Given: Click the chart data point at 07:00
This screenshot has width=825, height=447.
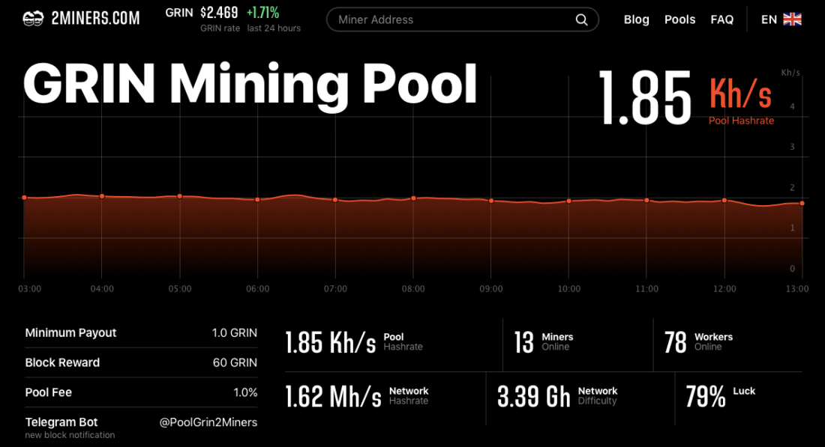Looking at the screenshot, I should tap(335, 200).
